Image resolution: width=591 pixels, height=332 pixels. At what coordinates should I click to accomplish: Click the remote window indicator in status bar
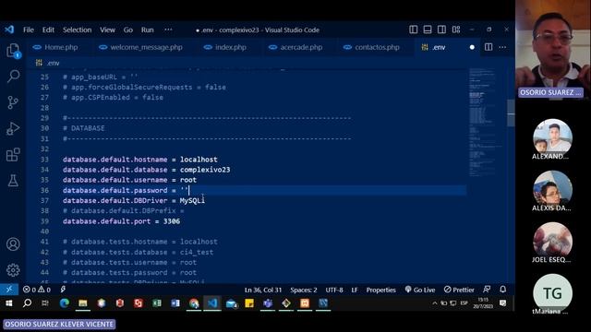click(x=9, y=289)
